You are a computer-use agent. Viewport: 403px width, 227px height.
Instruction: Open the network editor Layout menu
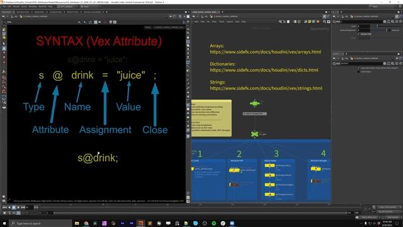click(x=229, y=22)
